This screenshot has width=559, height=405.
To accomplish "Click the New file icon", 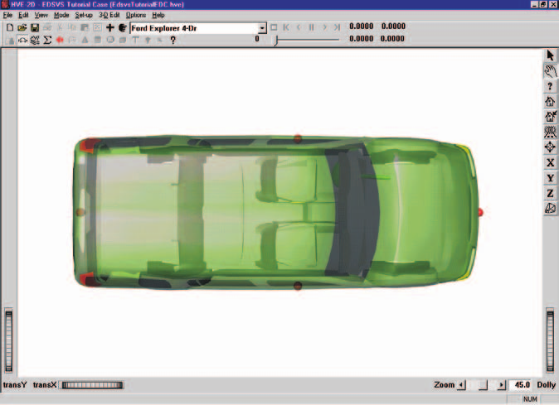I will click(x=10, y=28).
